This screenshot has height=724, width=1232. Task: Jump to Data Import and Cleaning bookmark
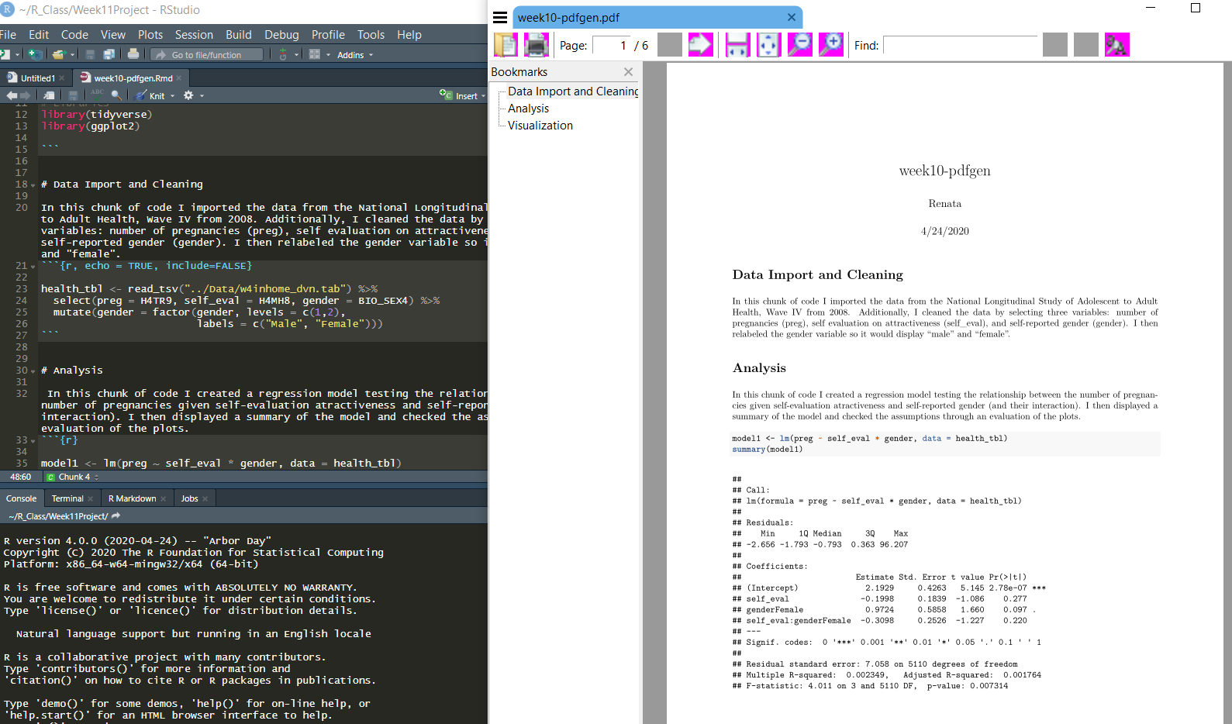click(x=573, y=91)
